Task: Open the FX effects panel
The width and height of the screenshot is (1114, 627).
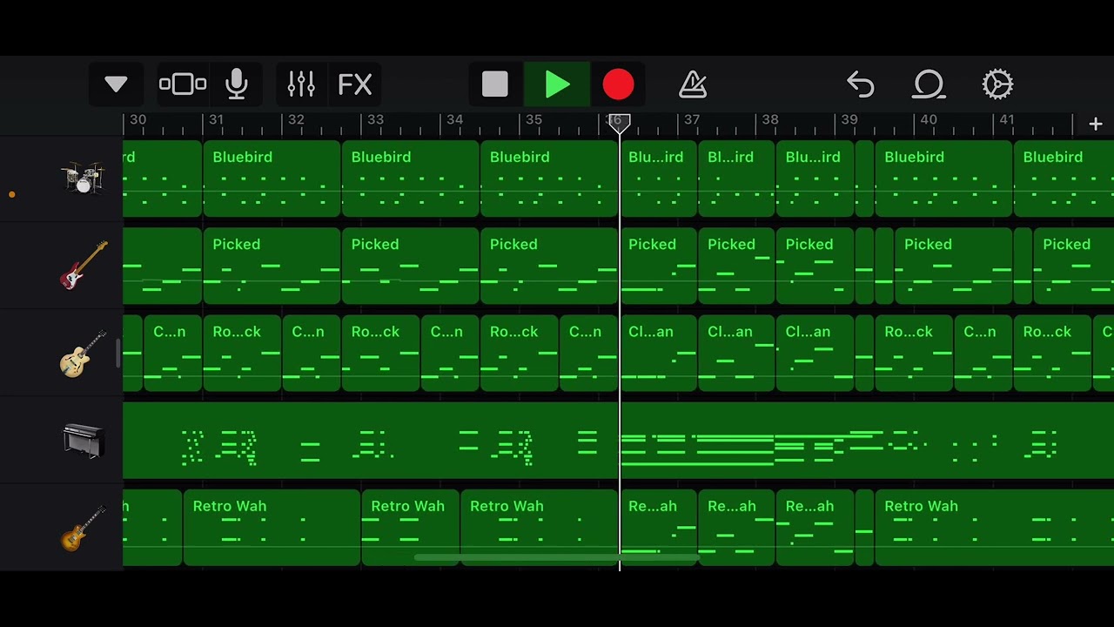Action: click(x=355, y=84)
